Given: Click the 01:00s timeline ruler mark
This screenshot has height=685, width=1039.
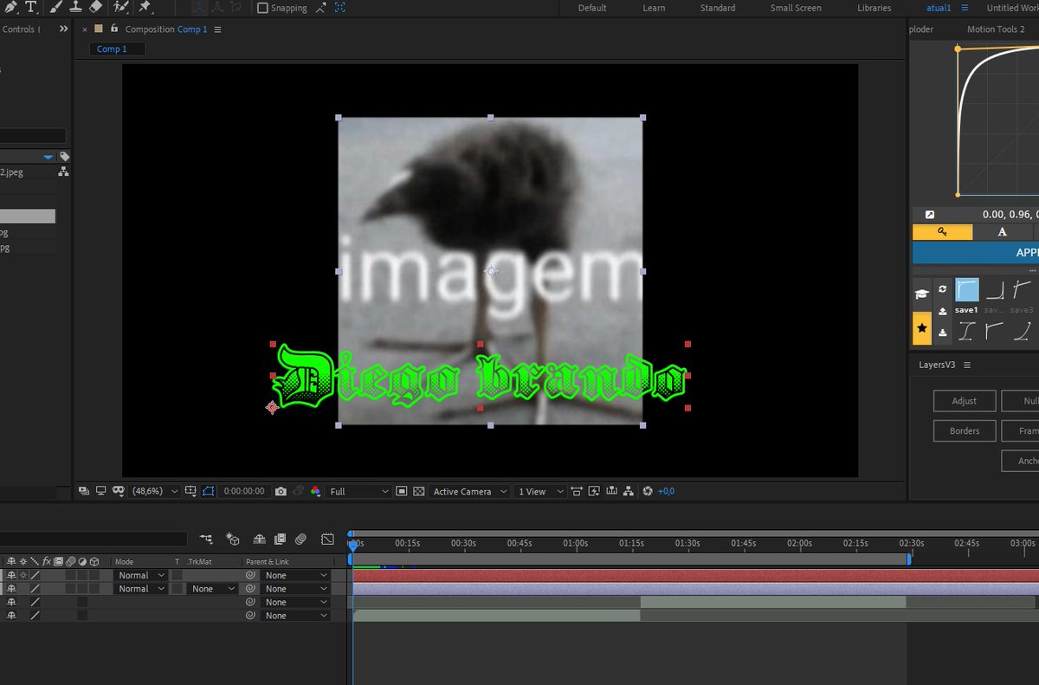Looking at the screenshot, I should pos(576,543).
